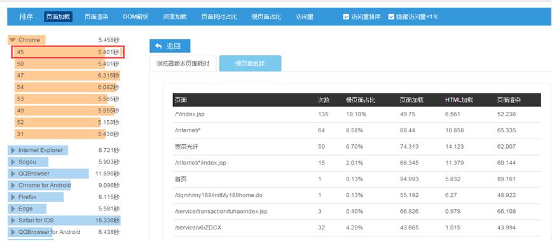This screenshot has height=246, width=552.
Task: Sort by 访问量
Action: click(x=305, y=17)
